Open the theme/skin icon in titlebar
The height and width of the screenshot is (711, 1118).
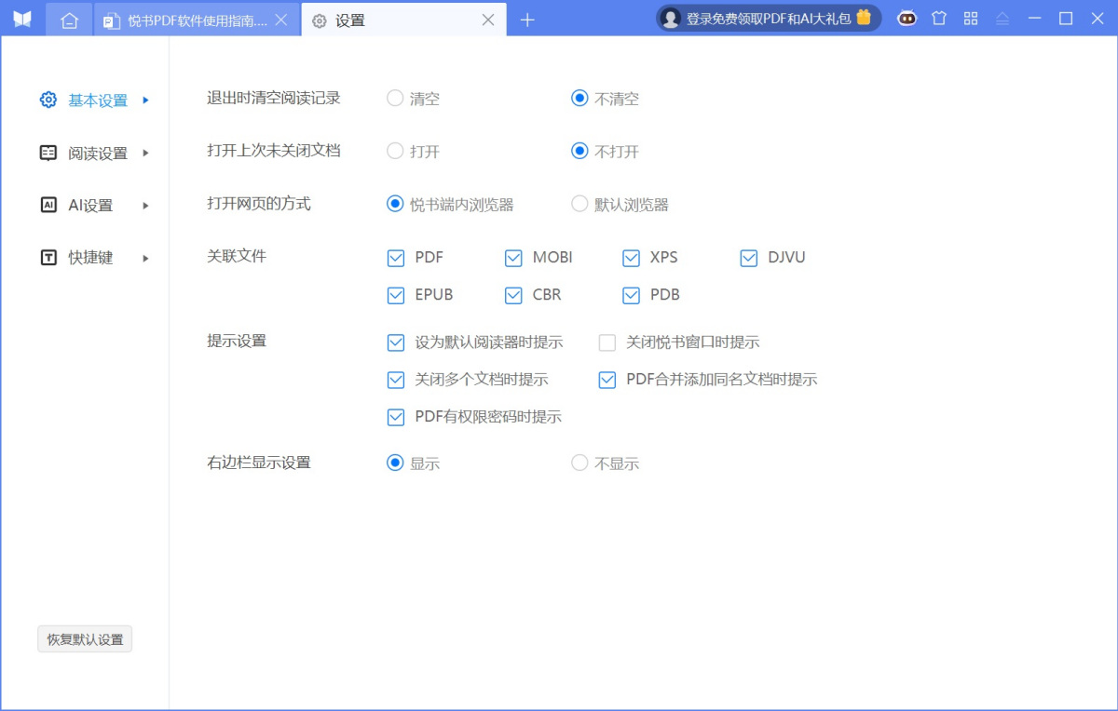tap(939, 19)
